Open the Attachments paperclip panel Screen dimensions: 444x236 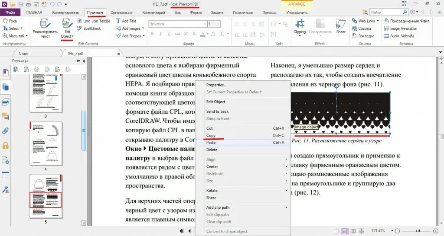click(x=5, y=131)
